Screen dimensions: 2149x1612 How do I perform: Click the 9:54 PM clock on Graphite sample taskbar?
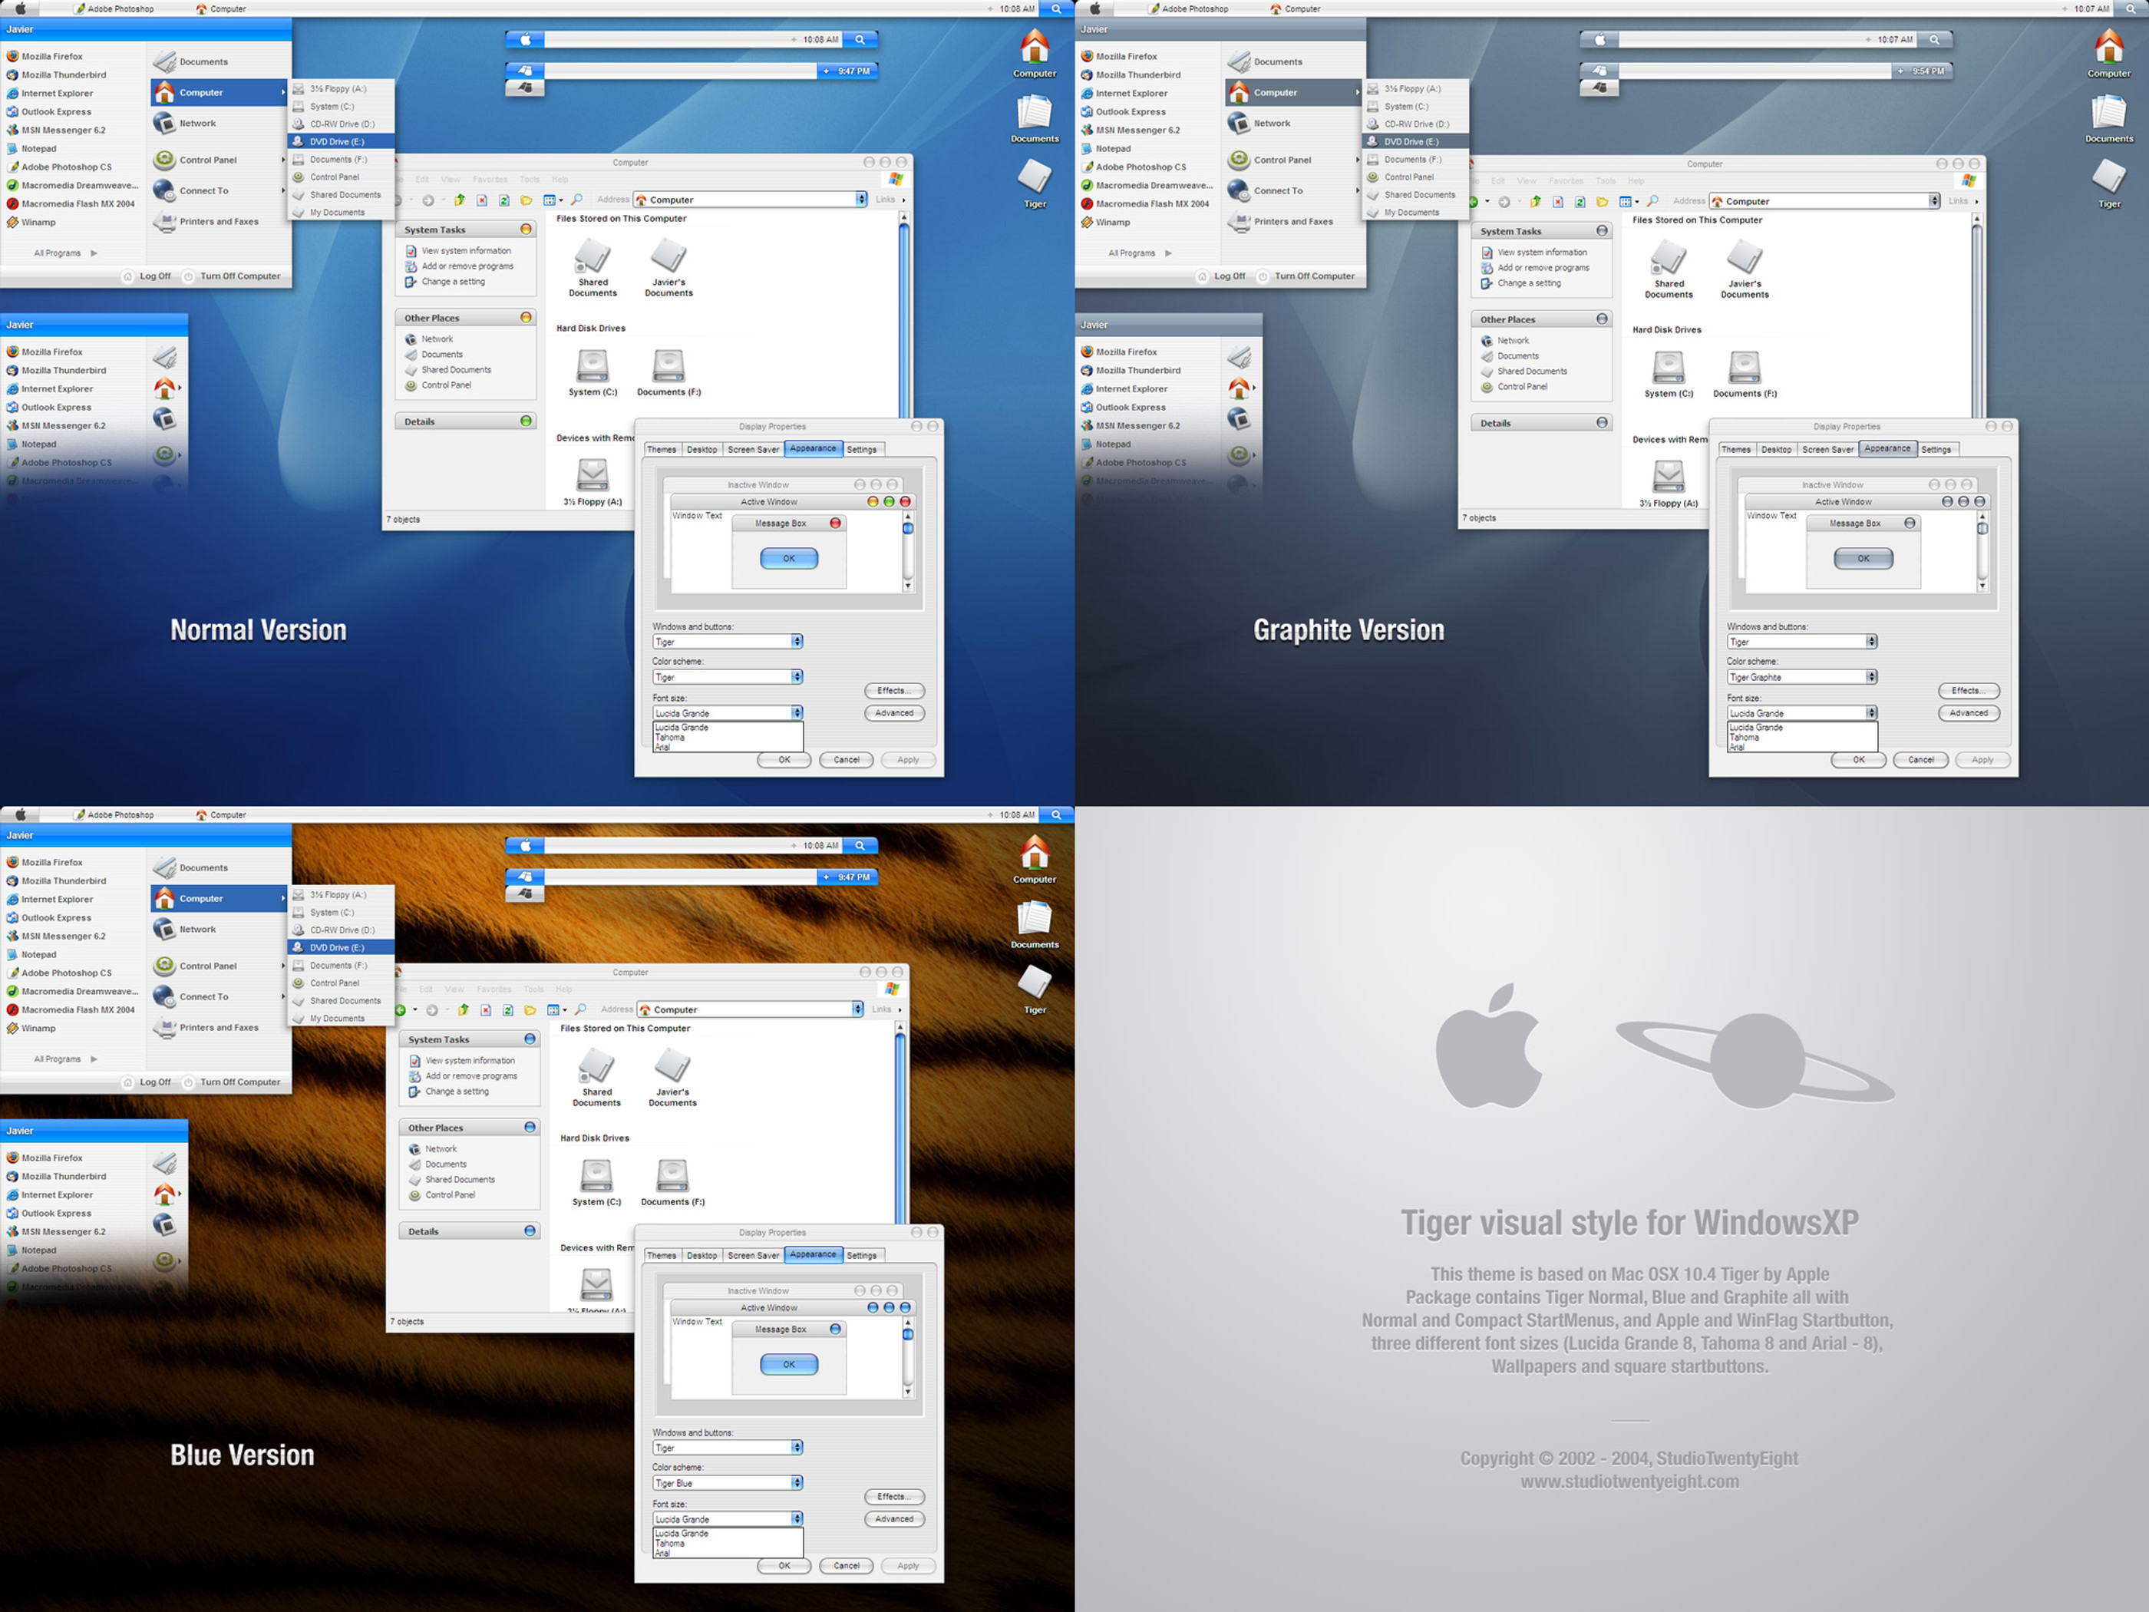[1922, 71]
